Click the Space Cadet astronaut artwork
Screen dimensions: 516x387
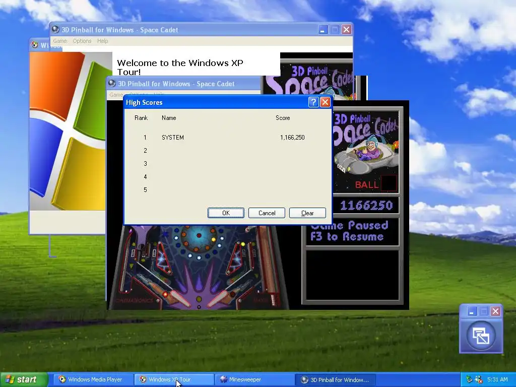[366, 154]
